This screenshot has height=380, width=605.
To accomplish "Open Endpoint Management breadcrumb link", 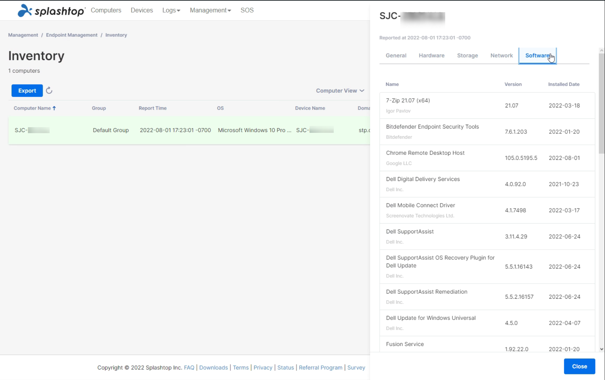I will pyautogui.click(x=72, y=35).
